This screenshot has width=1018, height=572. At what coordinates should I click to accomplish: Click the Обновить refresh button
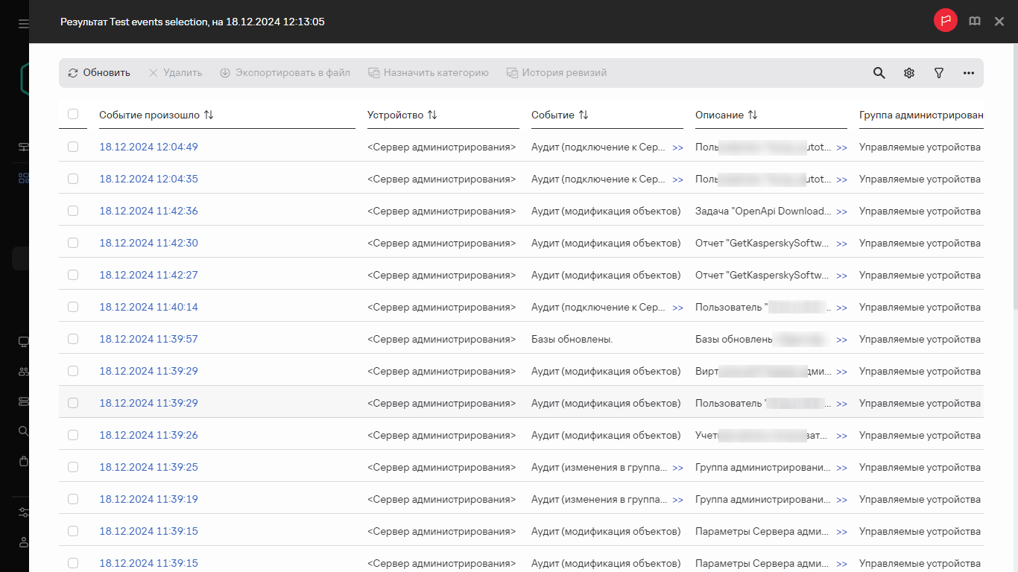click(x=99, y=73)
